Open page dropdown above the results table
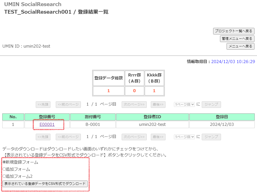 [x=184, y=105]
